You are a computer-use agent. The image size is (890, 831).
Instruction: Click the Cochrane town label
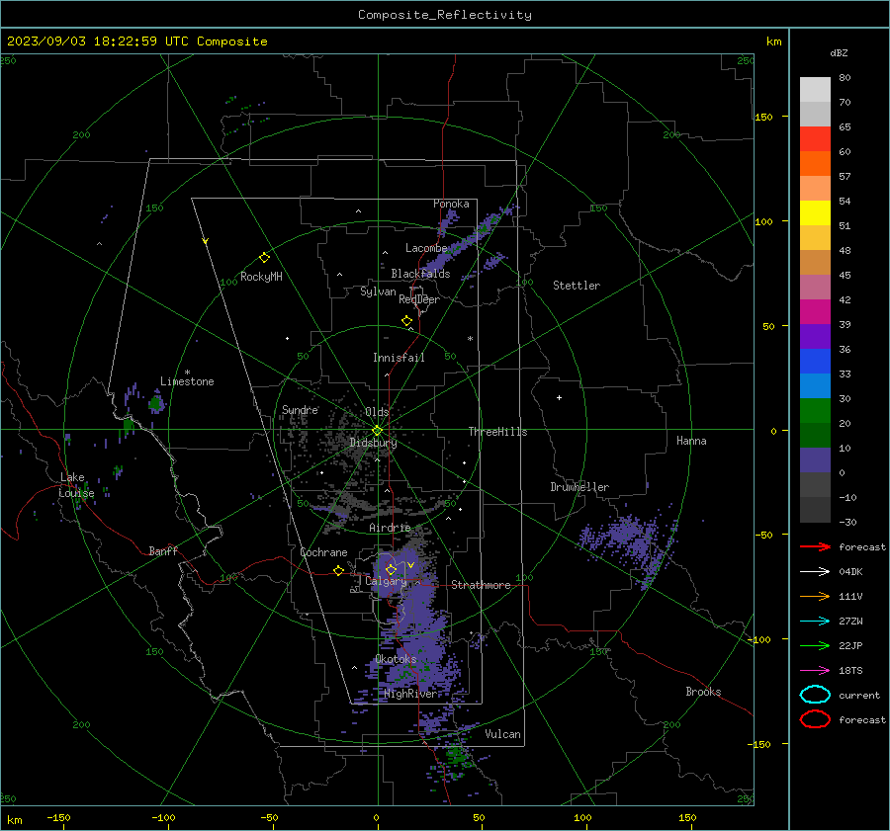coord(323,552)
